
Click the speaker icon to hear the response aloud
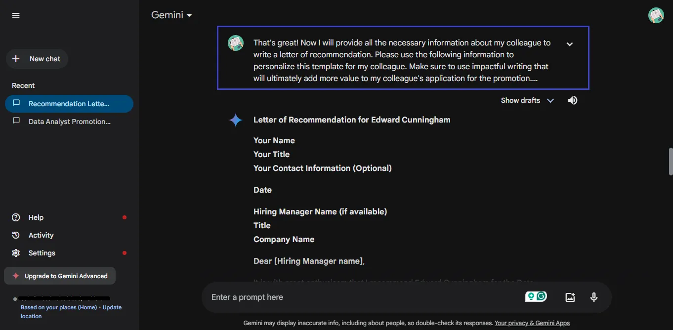pyautogui.click(x=572, y=100)
